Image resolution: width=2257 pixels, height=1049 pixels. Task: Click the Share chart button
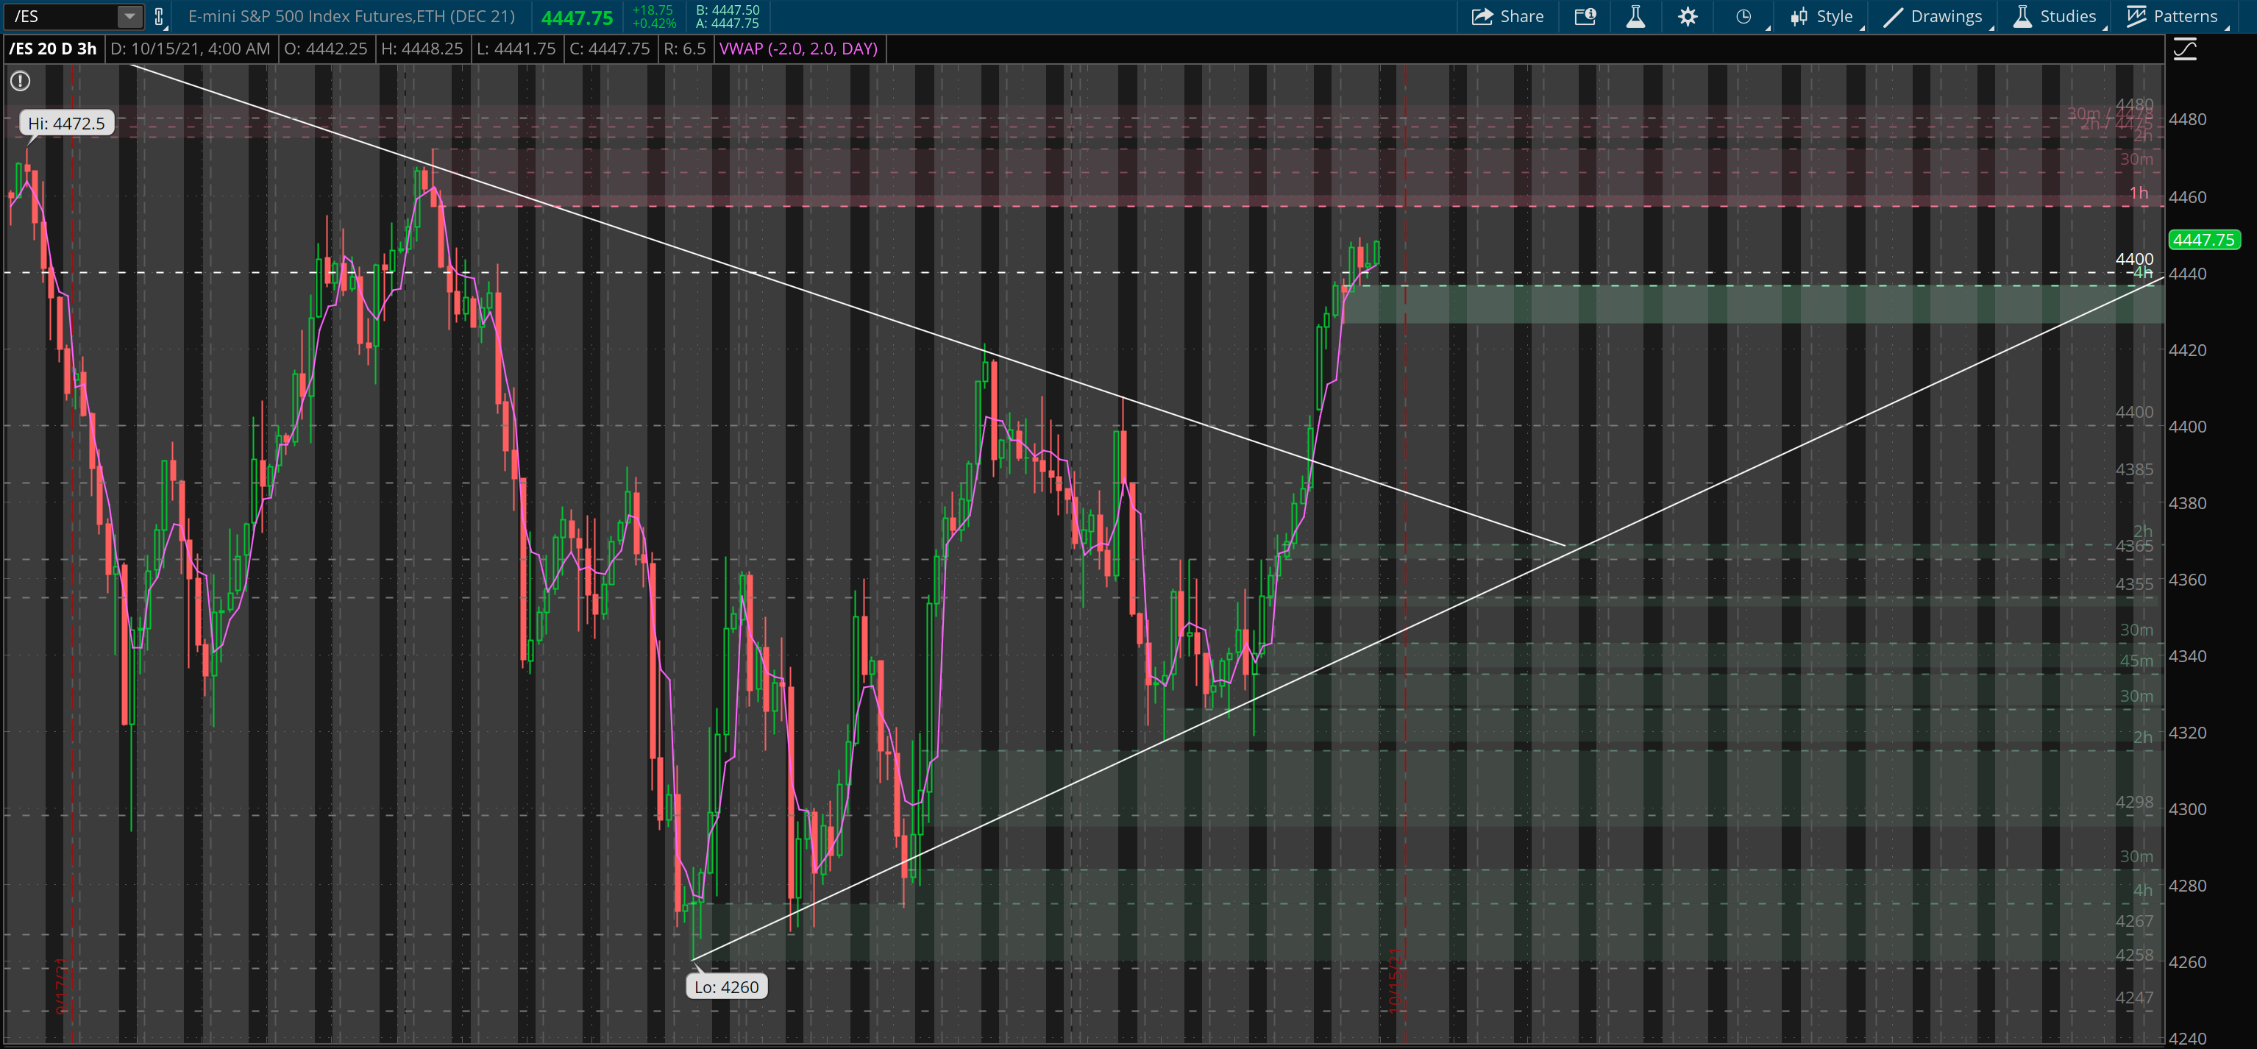coord(1507,17)
